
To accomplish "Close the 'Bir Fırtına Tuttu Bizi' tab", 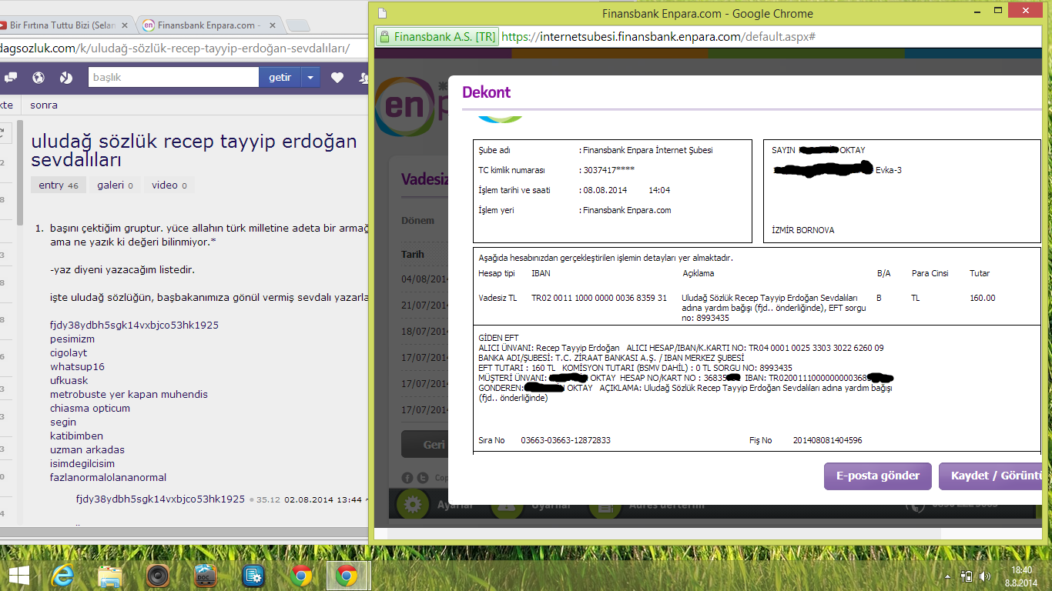I will (x=126, y=25).
